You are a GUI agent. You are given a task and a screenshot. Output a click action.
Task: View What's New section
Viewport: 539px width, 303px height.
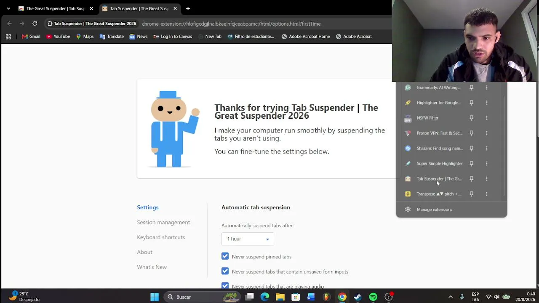point(152,267)
